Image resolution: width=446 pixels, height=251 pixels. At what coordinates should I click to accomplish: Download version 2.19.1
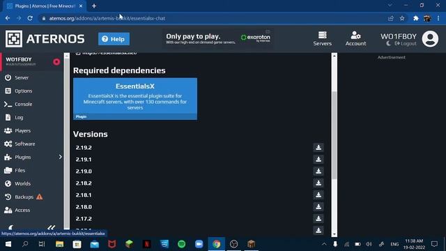pyautogui.click(x=318, y=160)
